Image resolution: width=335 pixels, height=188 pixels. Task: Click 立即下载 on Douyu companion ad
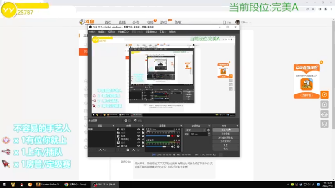[307, 95]
